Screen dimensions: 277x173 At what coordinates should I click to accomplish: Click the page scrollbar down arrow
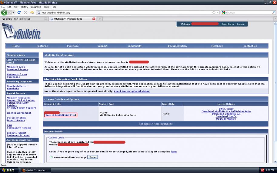[x=275, y=161]
